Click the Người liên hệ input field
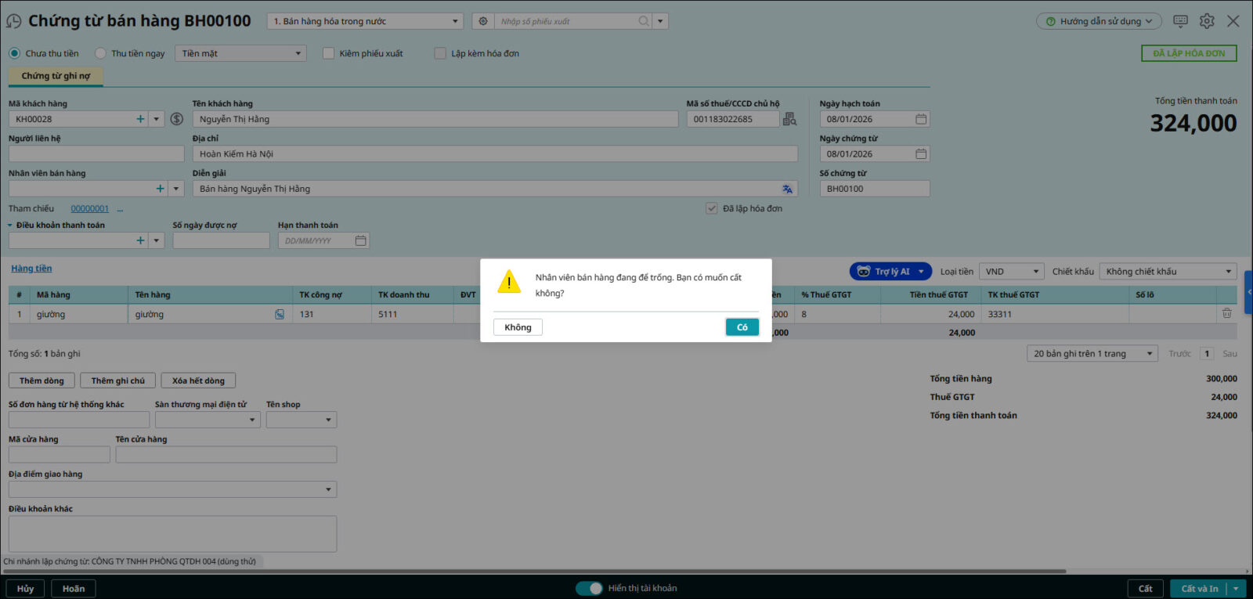The height and width of the screenshot is (599, 1253). 96,154
